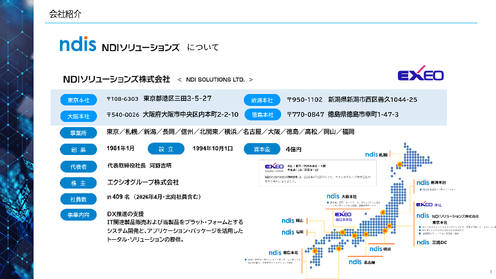Click the ndis 徳島本社 map label

[284, 253]
